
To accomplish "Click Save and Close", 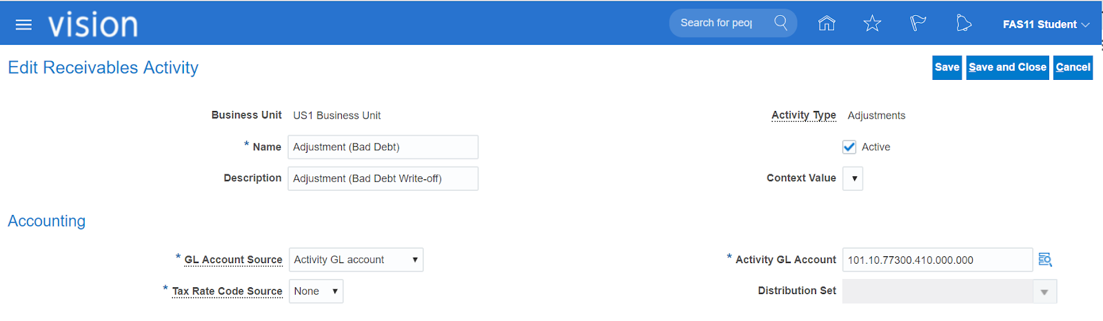I will tap(1007, 68).
